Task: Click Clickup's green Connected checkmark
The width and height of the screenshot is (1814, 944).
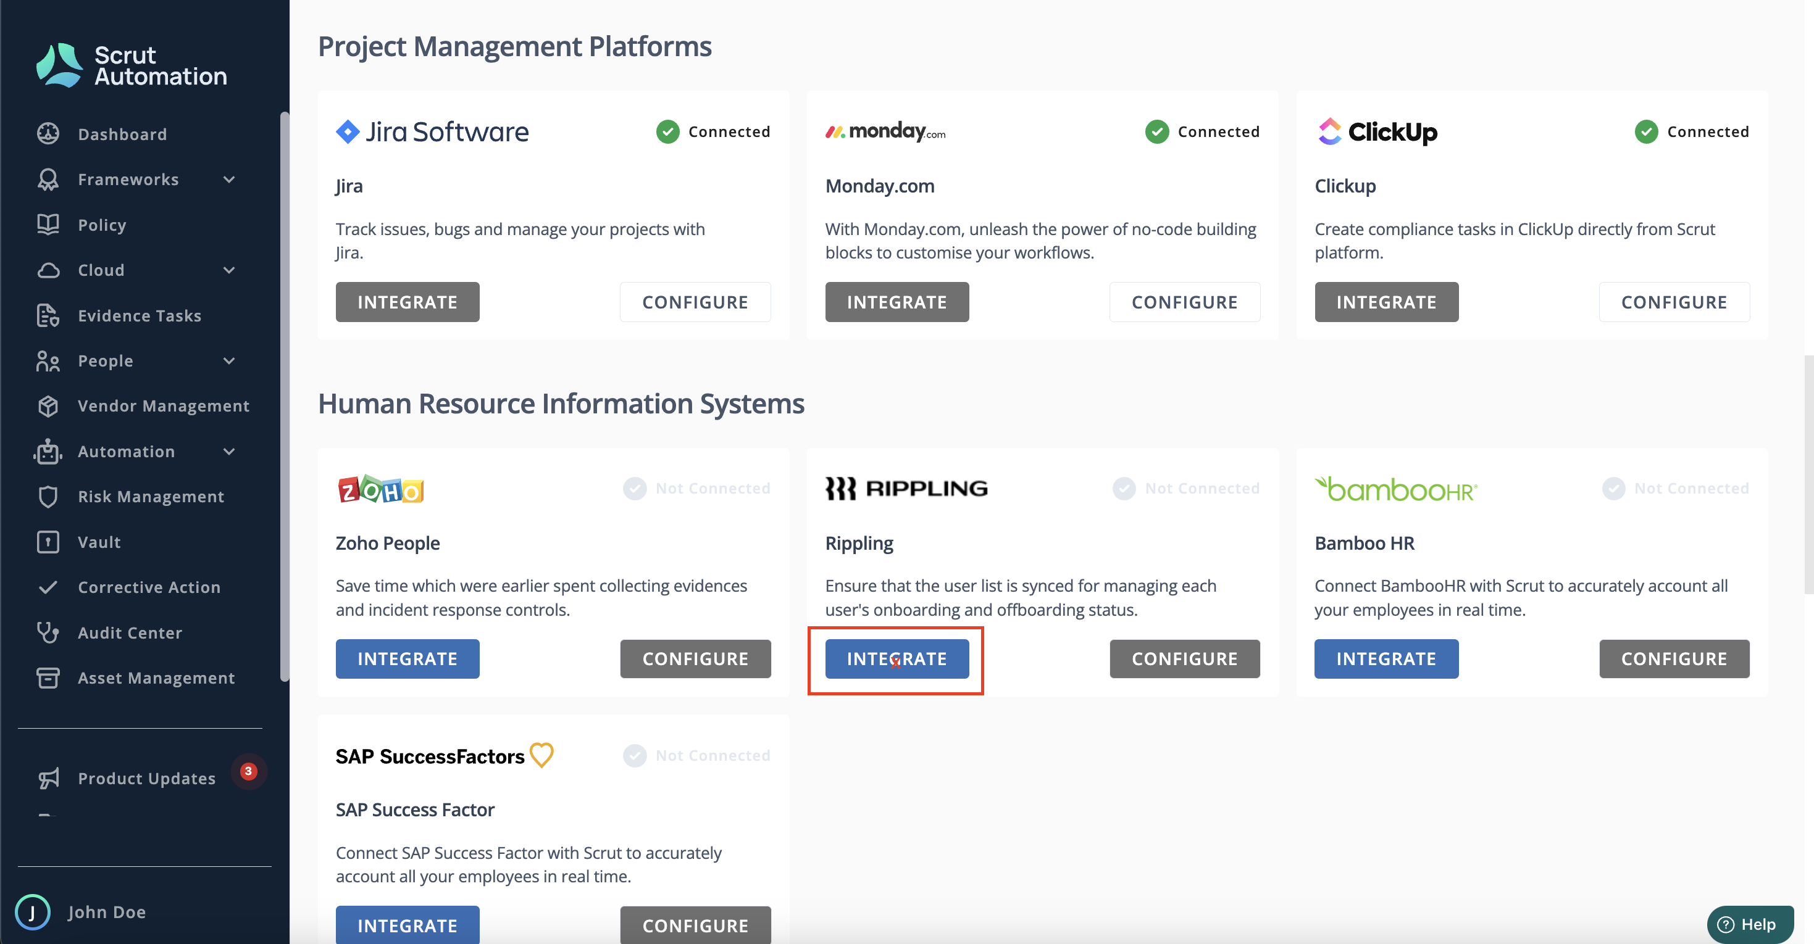Action: [1647, 131]
